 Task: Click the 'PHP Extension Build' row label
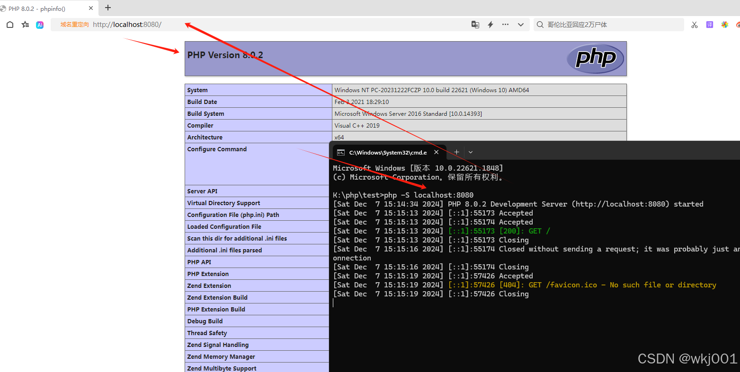(216, 310)
